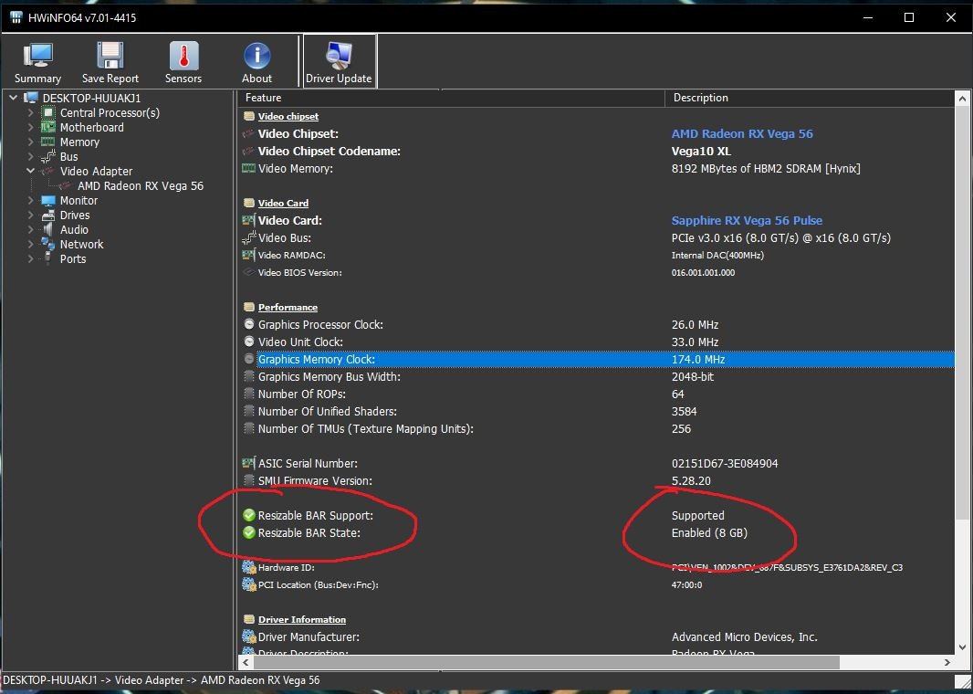Collapse the DESKTOP-HUUAKJ1 root node
The height and width of the screenshot is (694, 973).
(14, 98)
